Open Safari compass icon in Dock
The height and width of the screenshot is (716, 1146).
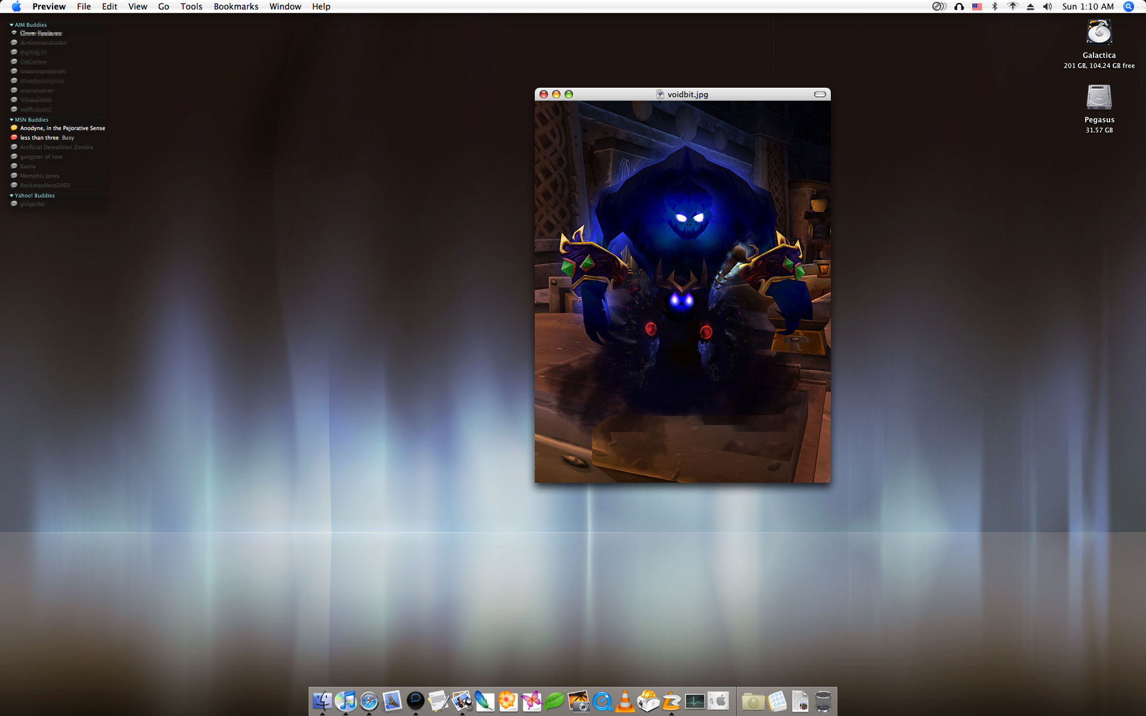click(x=369, y=701)
